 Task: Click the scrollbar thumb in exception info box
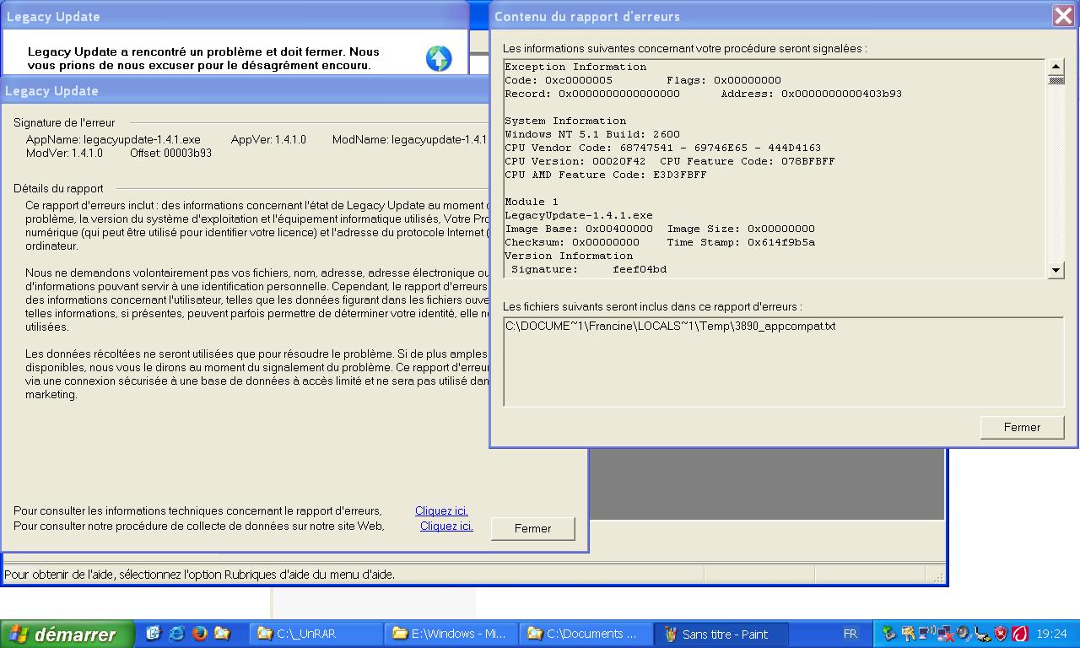[x=1056, y=80]
